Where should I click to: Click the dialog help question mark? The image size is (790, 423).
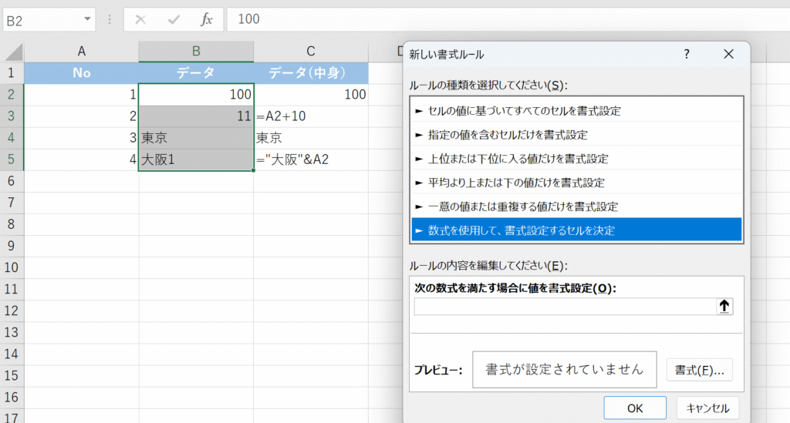click(687, 54)
